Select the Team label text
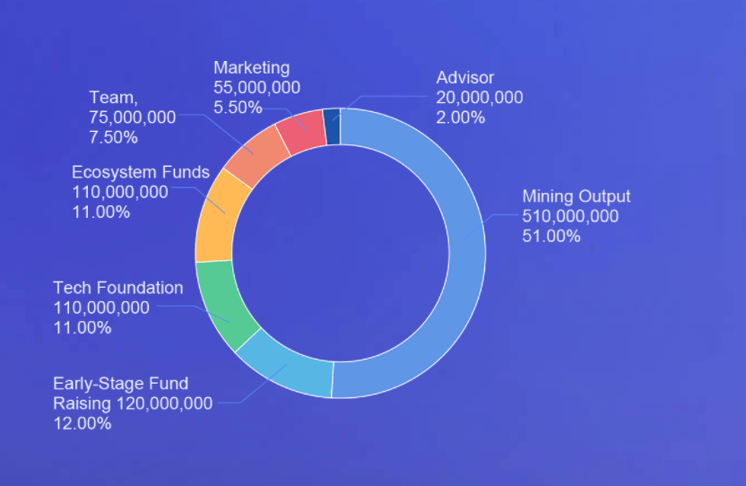This screenshot has width=746, height=486. tap(111, 98)
